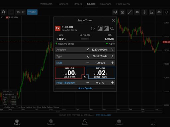
Task: Open the Price alerts tab
Action: 123,4
